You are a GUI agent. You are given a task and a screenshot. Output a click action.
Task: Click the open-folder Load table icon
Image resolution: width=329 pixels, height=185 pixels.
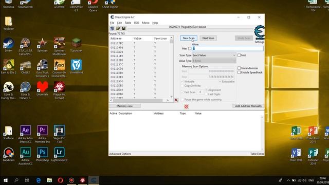pos(118,29)
